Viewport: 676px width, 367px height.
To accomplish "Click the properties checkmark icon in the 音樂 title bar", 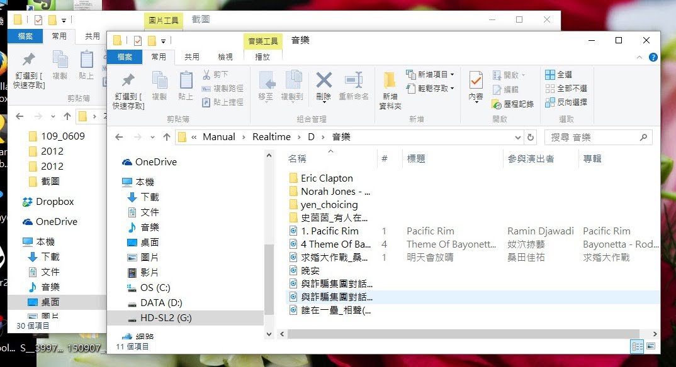I will [137, 41].
